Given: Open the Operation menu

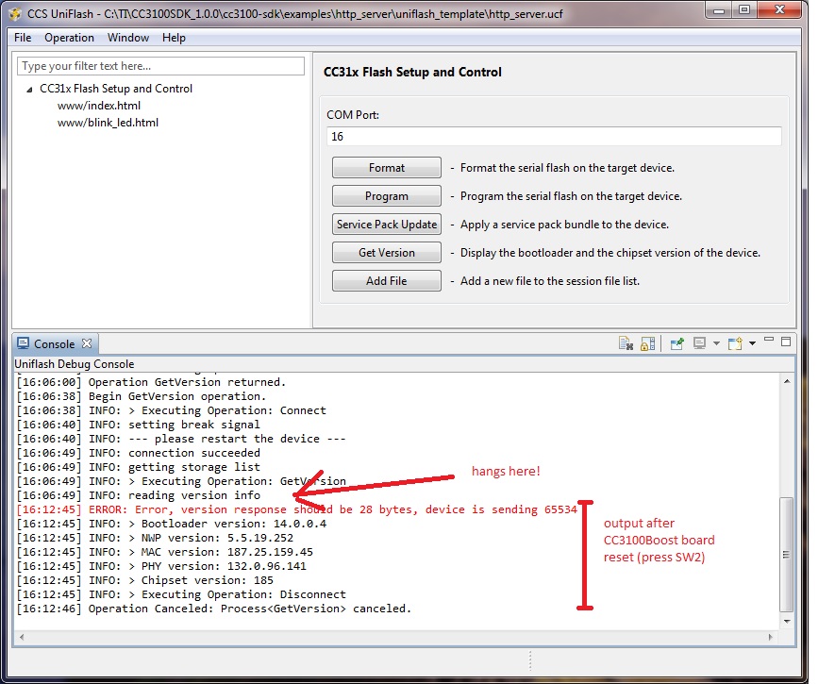Looking at the screenshot, I should [69, 38].
